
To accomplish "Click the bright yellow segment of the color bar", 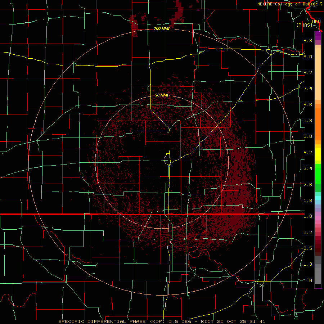I will coord(318,154).
